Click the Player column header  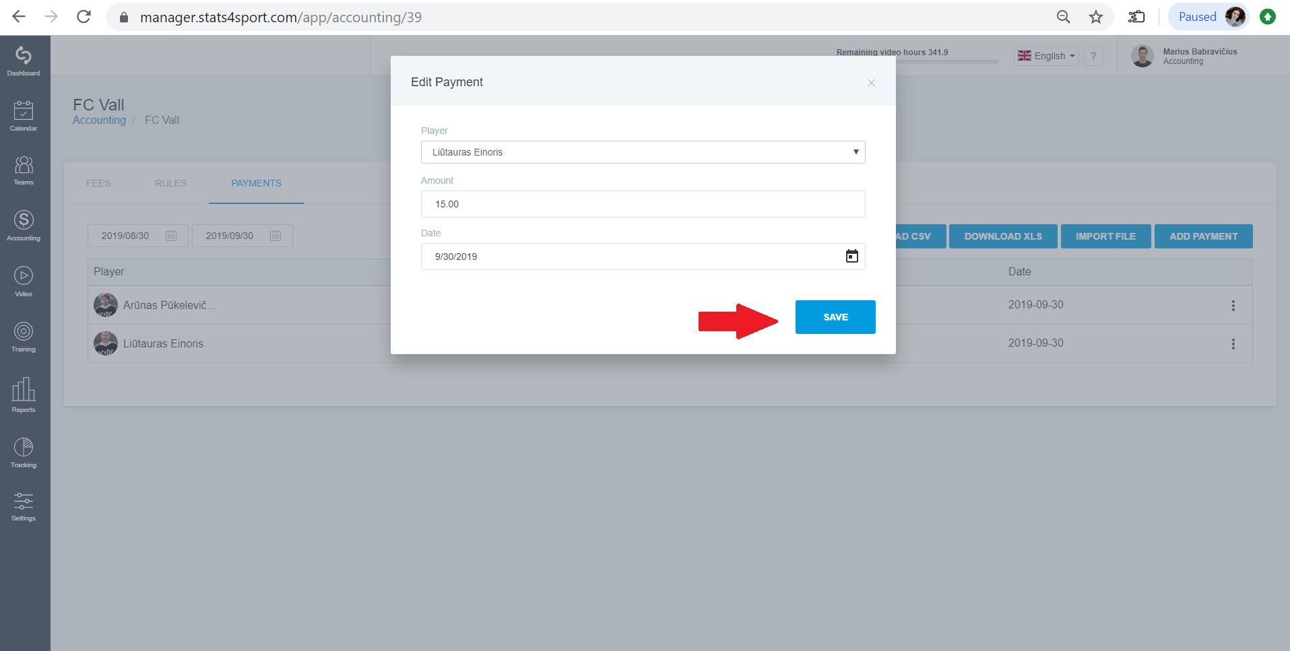coord(109,271)
